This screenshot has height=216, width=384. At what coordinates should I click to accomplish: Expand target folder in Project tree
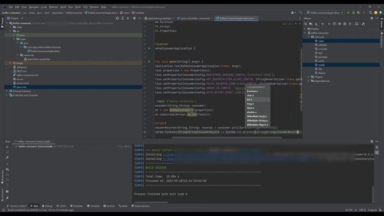tap(10, 63)
